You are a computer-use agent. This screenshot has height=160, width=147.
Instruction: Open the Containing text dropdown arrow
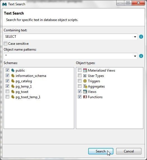135,37
